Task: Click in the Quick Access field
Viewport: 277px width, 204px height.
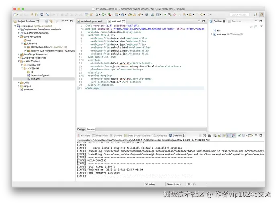Action: [x=239, y=15]
